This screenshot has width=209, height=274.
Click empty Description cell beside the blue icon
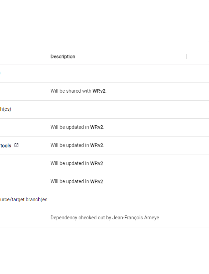117,73
